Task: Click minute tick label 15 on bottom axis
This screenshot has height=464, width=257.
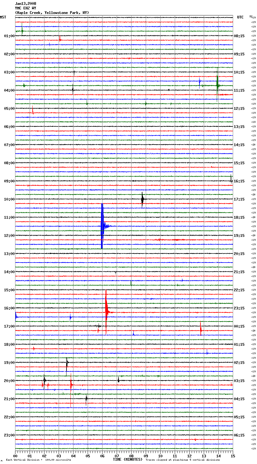Action: coord(233,456)
